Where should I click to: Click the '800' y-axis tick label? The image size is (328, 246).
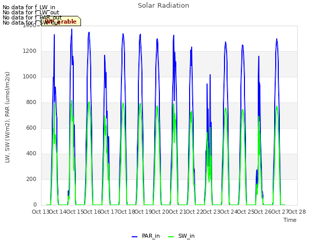tap(31, 102)
